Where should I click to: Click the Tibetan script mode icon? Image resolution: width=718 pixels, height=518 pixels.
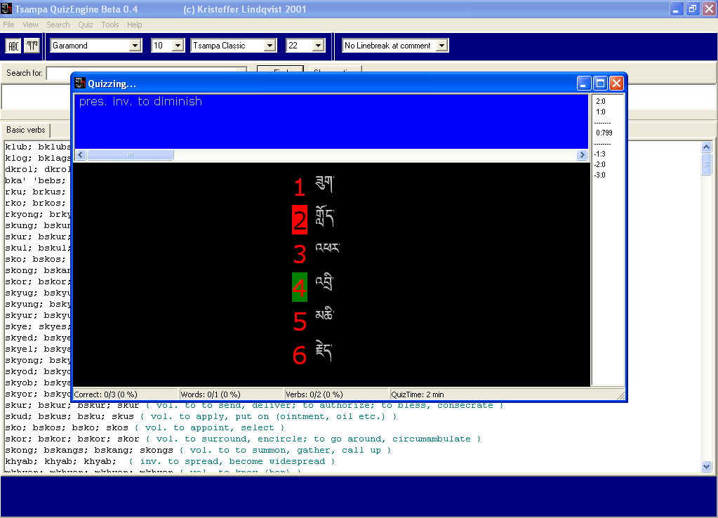[32, 46]
